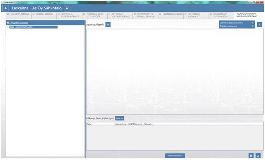This screenshot has height=160, width=265.
Task: Open Johtojen ja koteiden kytkentä tab
Action: point(69,16)
